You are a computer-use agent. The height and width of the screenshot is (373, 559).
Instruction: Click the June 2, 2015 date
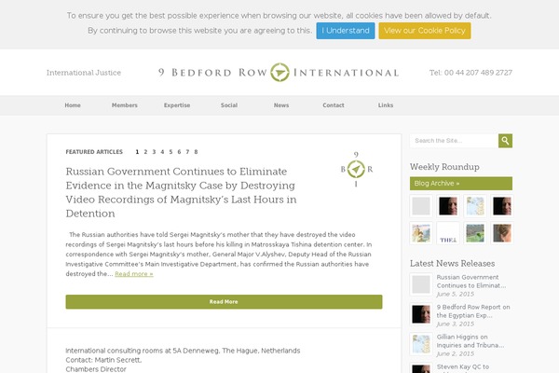(x=456, y=353)
